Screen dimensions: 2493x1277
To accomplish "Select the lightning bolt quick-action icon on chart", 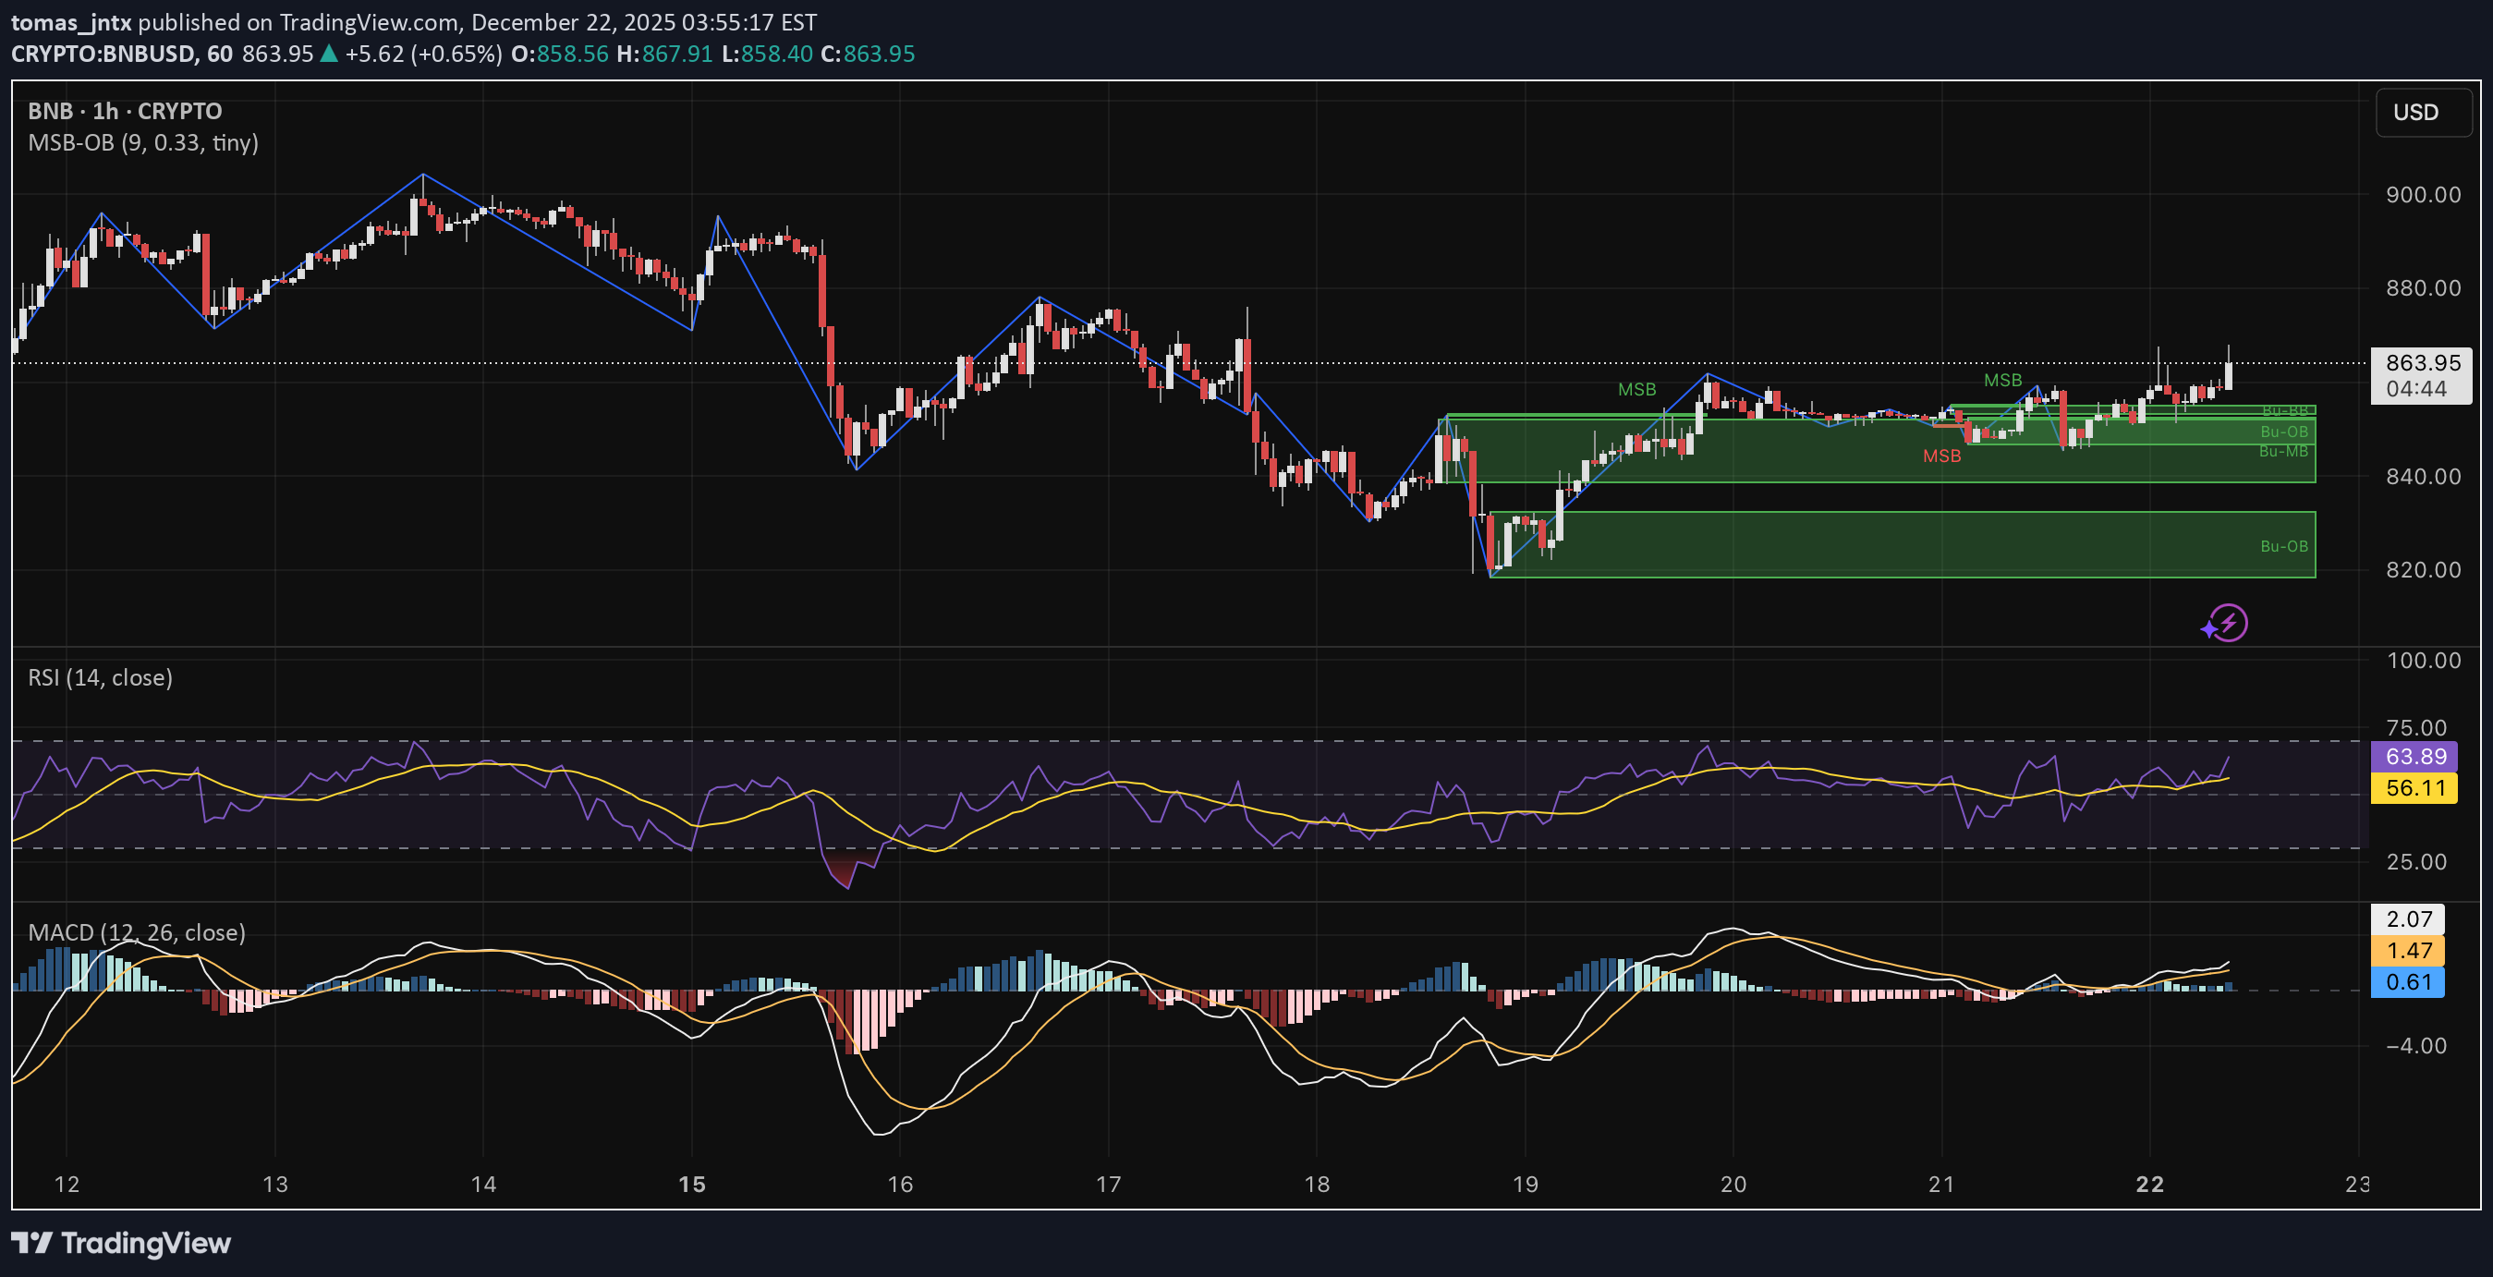I will coord(2227,622).
